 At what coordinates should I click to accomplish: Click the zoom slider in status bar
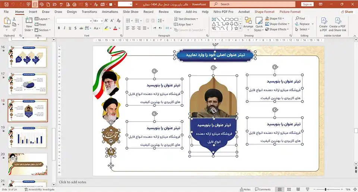pyautogui.click(x=326, y=189)
